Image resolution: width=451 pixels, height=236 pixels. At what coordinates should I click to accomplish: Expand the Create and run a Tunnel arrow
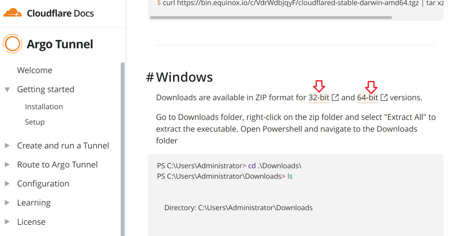(7, 146)
